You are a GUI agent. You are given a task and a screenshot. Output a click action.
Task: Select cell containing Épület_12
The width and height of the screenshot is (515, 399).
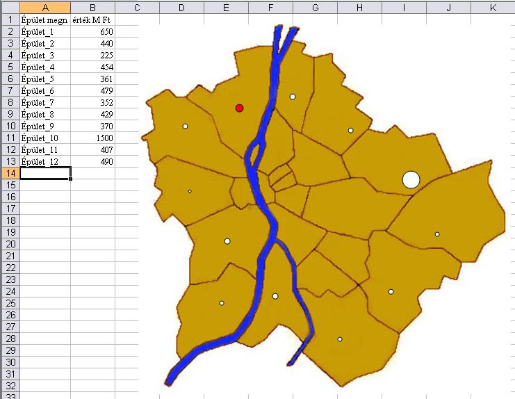(x=45, y=161)
